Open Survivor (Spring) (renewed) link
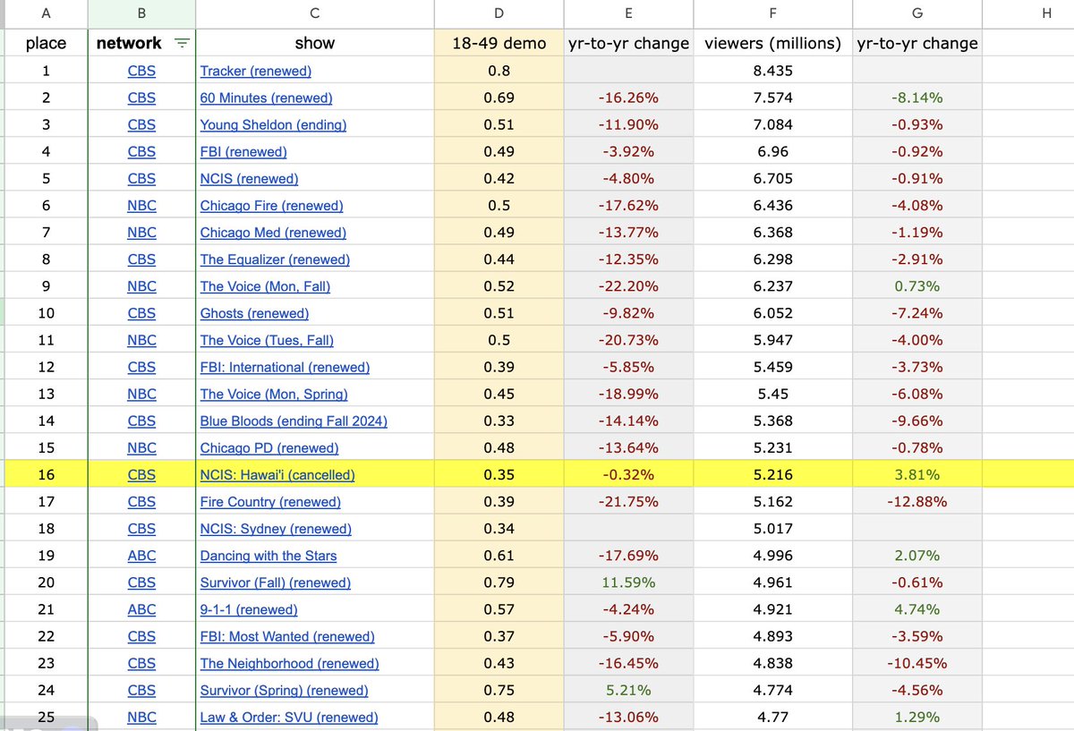 pos(285,690)
